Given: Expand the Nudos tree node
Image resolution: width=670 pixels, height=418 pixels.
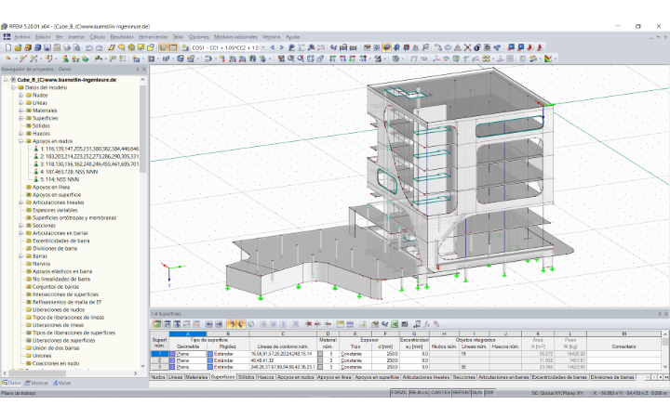Looking at the screenshot, I should click(20, 95).
